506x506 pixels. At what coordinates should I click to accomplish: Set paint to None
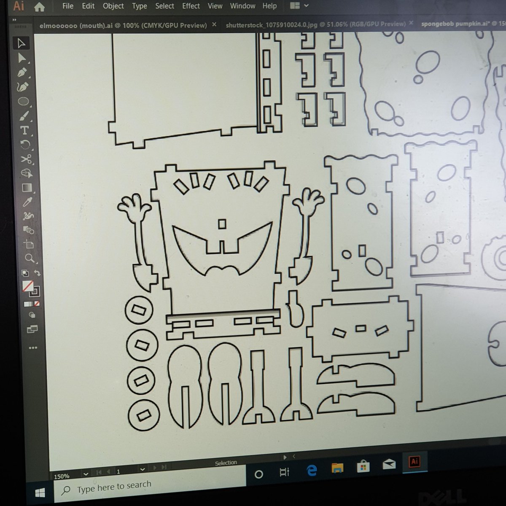pos(37,304)
